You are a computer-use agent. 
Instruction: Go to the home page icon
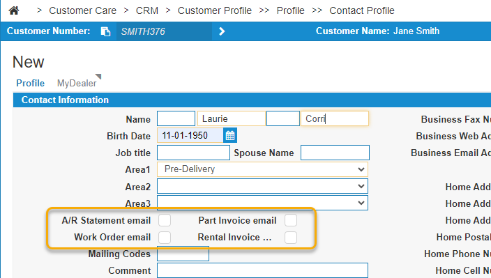tap(14, 10)
